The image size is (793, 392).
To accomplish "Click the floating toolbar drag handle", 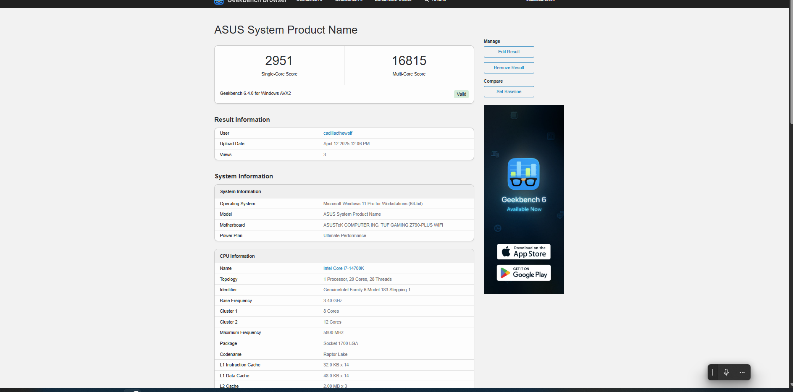I will (712, 372).
